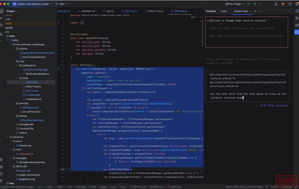
Task: Open the Commit tool window icon
Action: click(x=1, y=18)
